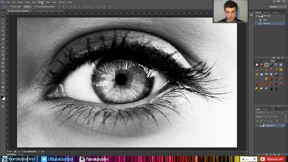288x162 pixels.
Task: Toggle lock image pixels in Layers panel
Action: click(x=265, y=121)
